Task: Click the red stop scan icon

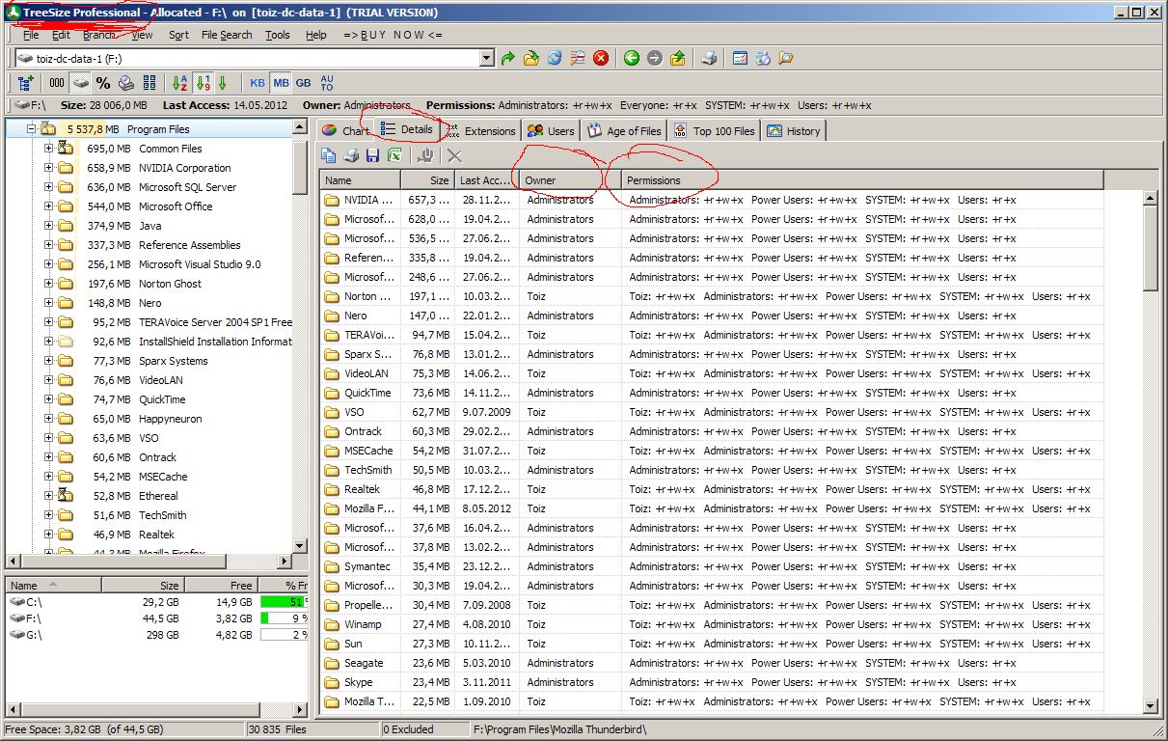Action: click(x=601, y=58)
